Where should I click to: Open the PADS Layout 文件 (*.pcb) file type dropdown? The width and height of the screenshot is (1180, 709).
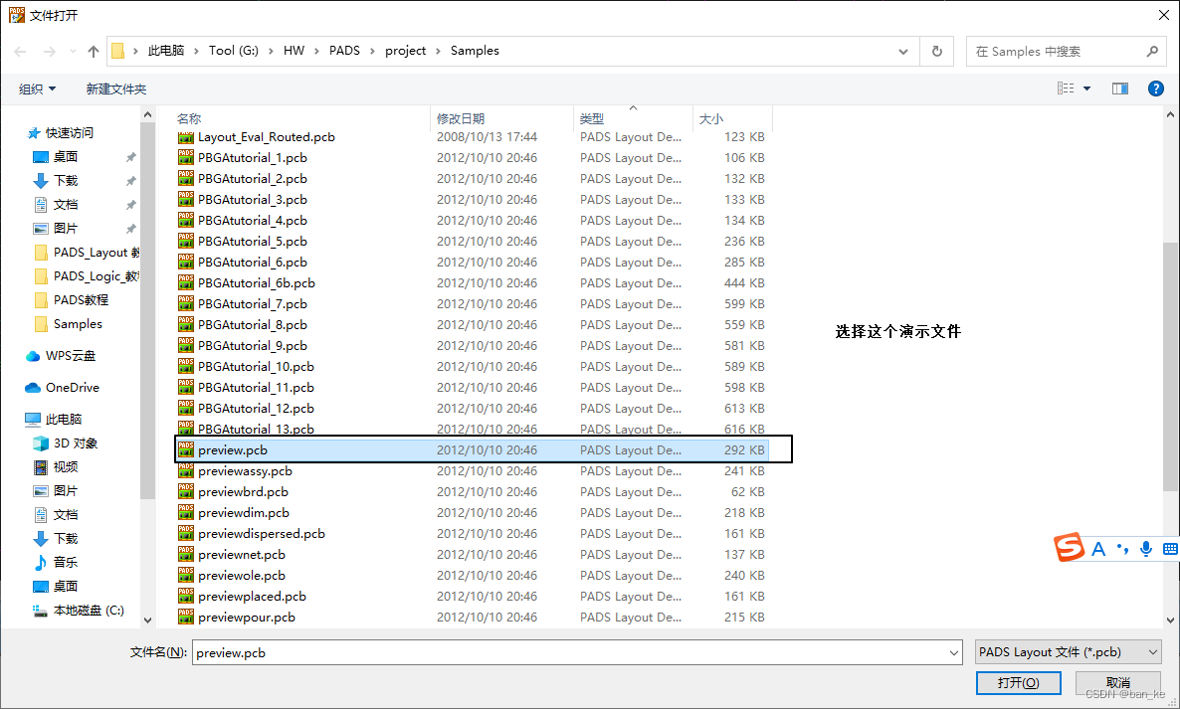1067,652
